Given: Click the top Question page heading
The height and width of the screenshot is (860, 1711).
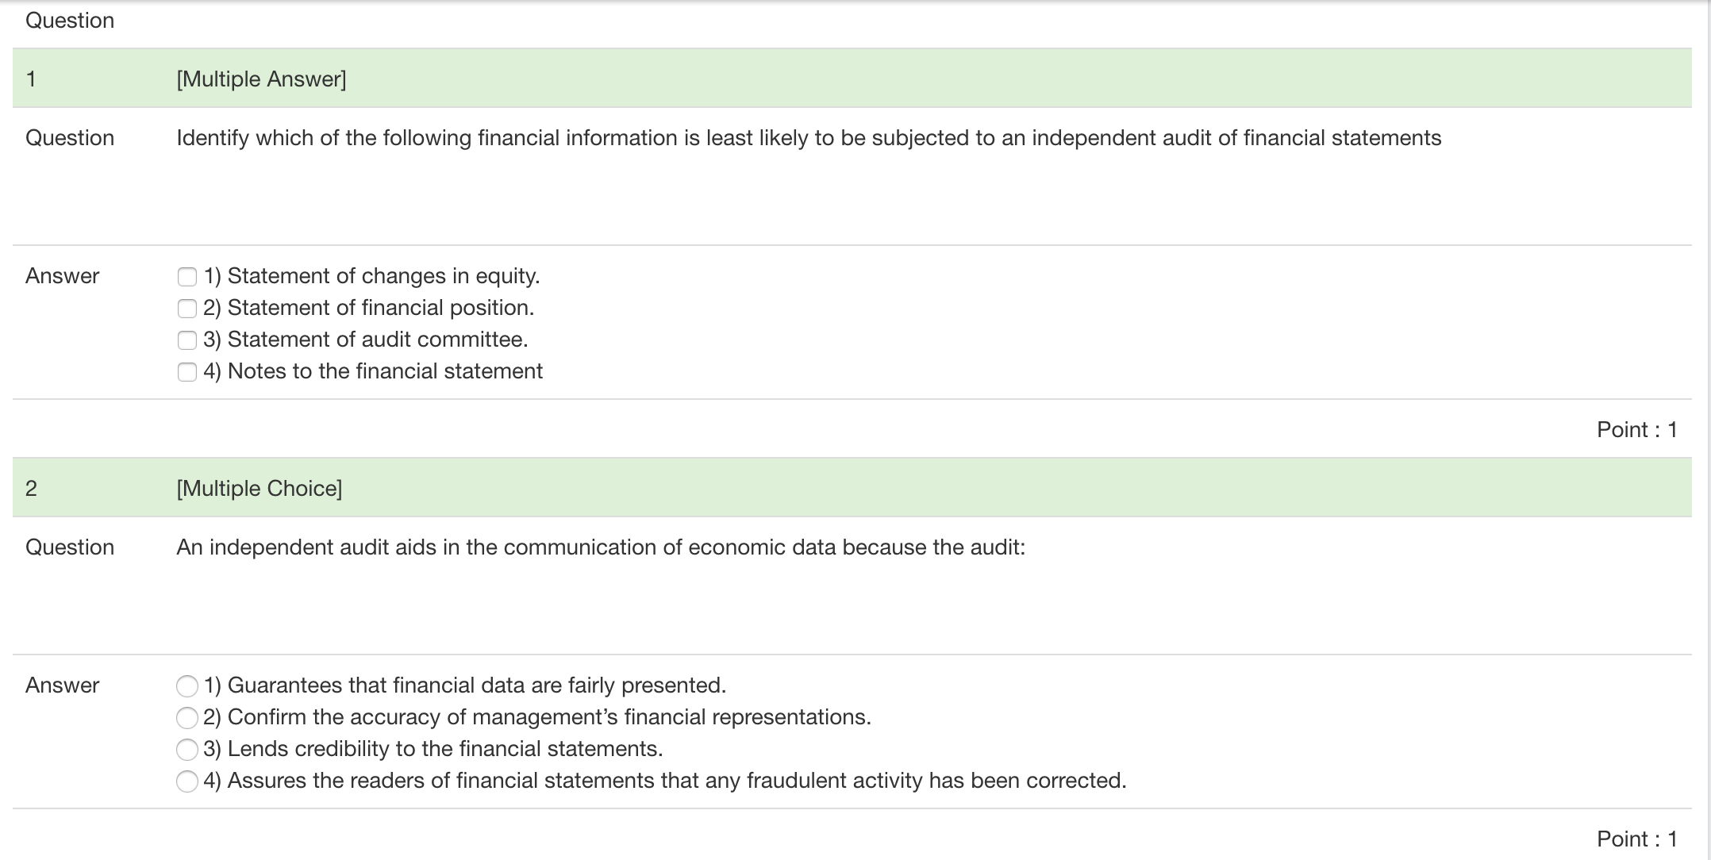Looking at the screenshot, I should (x=70, y=21).
